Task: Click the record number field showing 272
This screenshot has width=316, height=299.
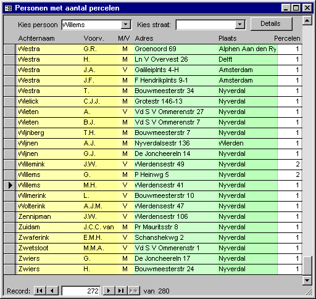Action: (x=81, y=291)
